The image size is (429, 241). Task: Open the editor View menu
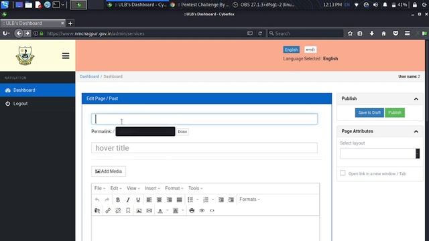pos(133,188)
